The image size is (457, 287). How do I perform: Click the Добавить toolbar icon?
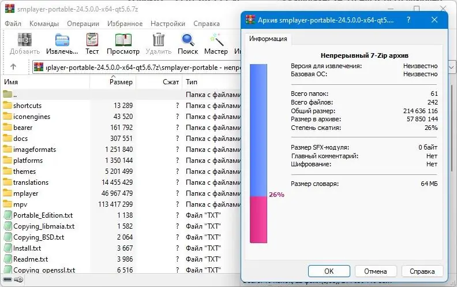point(24,40)
